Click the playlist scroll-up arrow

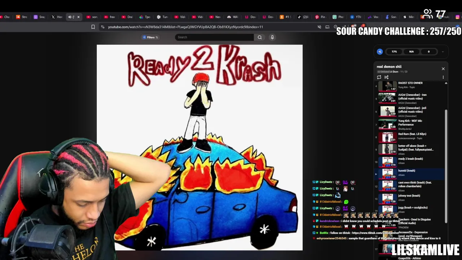tap(446, 83)
